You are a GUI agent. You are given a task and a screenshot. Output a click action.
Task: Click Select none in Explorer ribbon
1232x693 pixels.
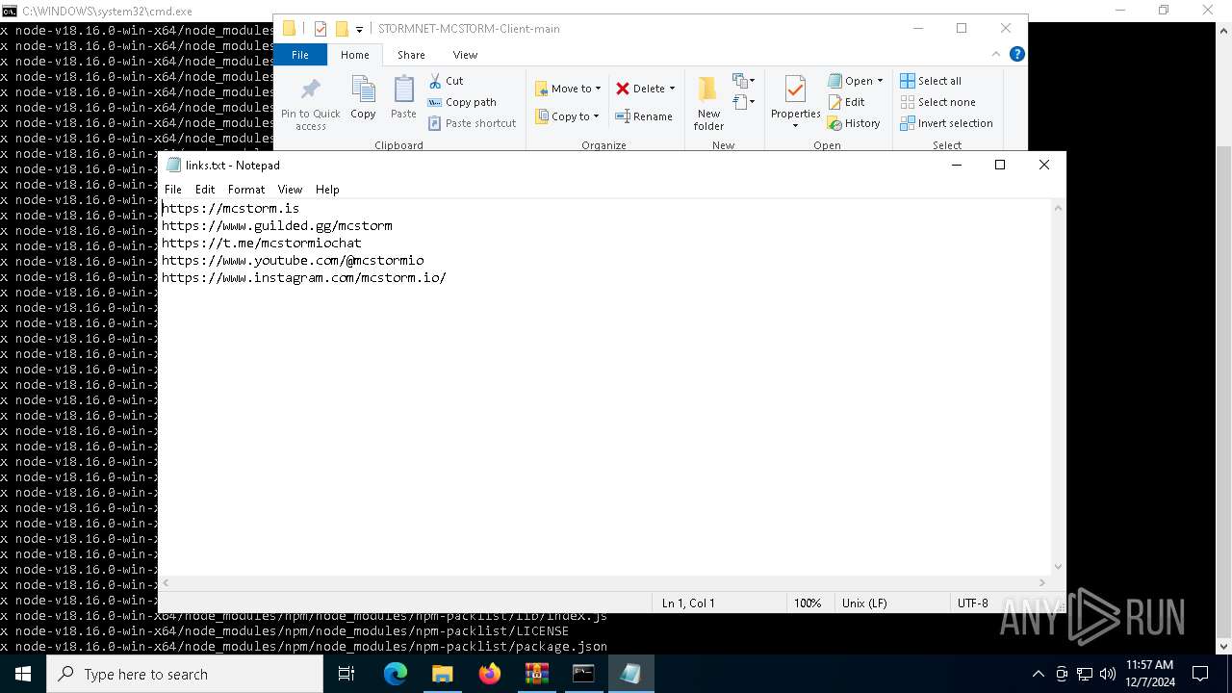pos(937,102)
